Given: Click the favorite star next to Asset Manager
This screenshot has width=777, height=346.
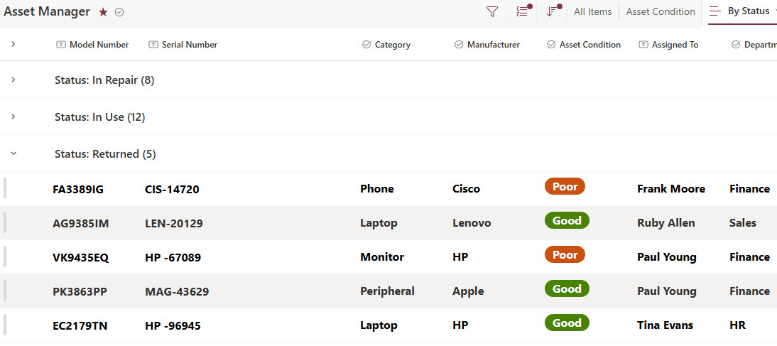Looking at the screenshot, I should 103,12.
